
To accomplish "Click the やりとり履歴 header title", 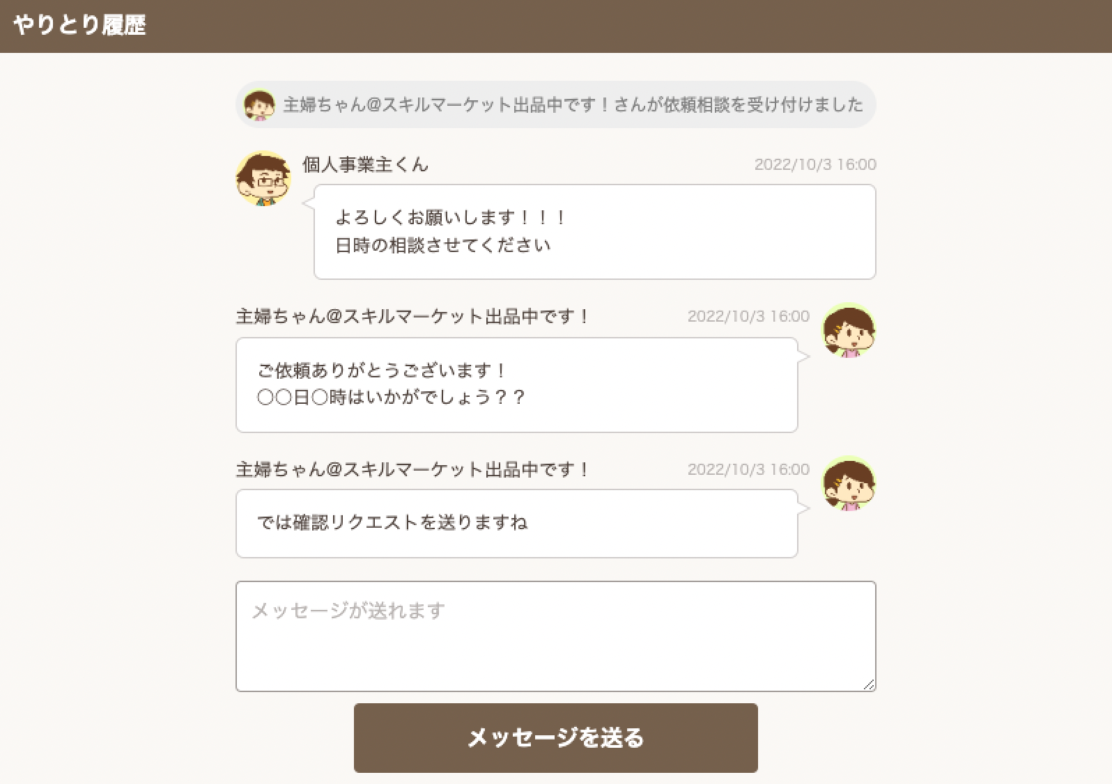I will tap(79, 26).
